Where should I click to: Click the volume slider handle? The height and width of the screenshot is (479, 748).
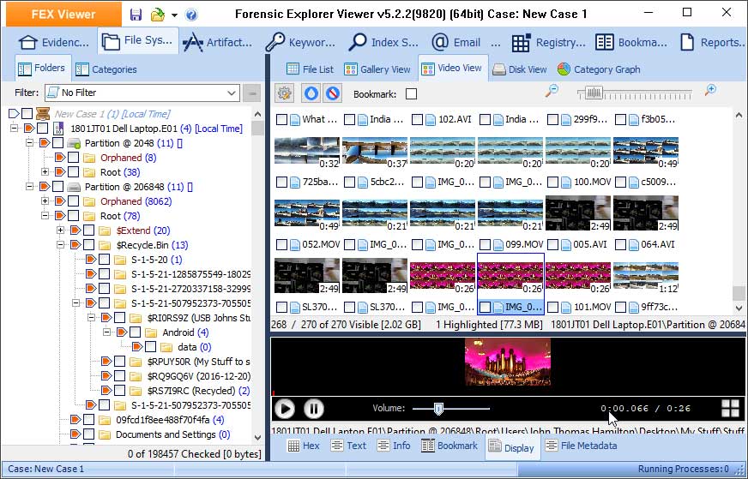tap(438, 409)
